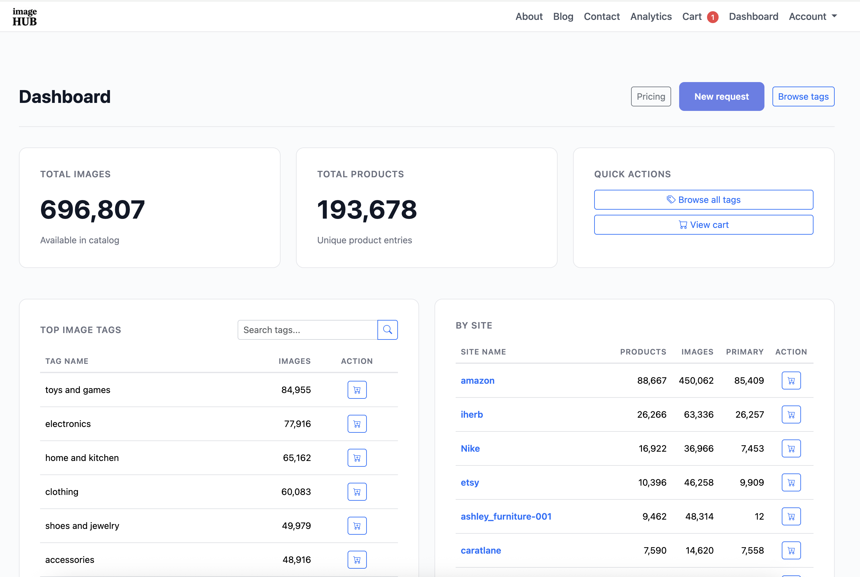Add 'toys and games' tag to cart
The height and width of the screenshot is (577, 860).
tap(357, 390)
